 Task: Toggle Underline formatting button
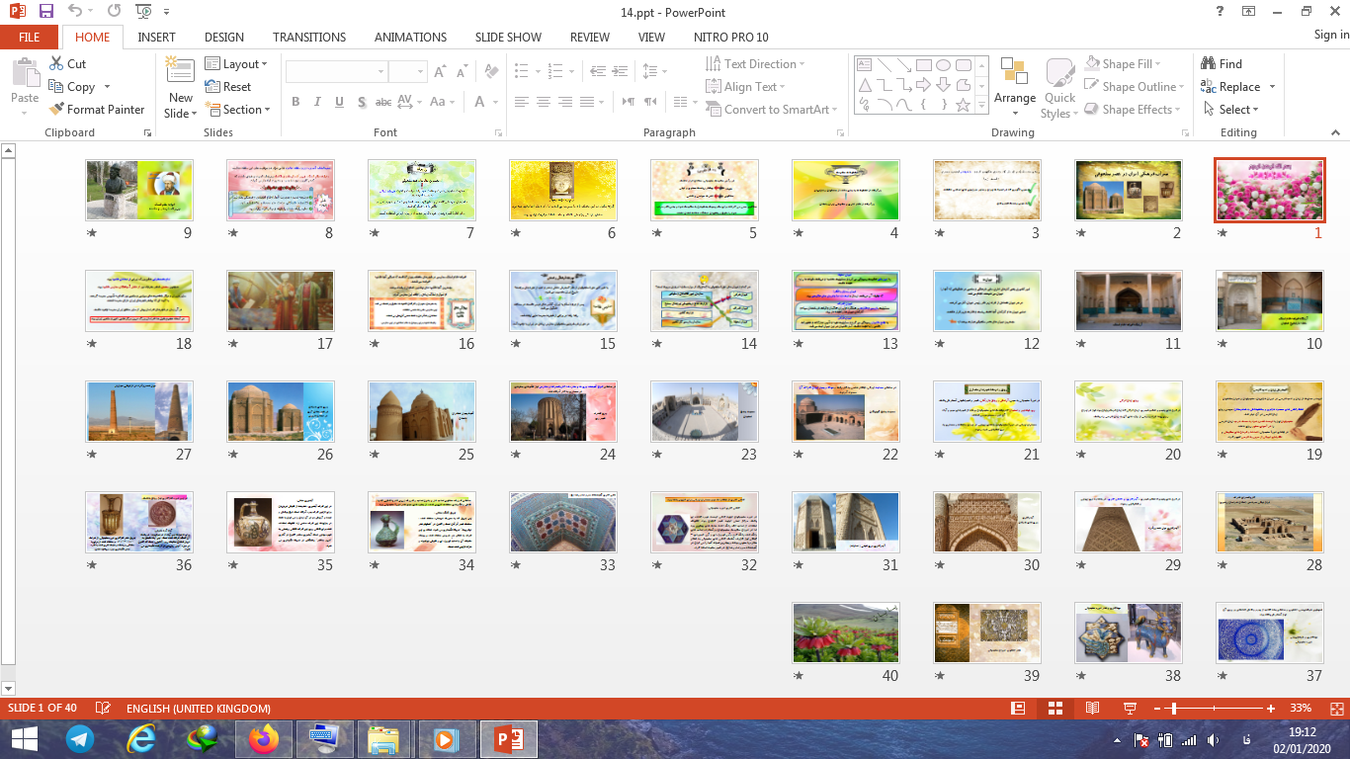point(339,102)
